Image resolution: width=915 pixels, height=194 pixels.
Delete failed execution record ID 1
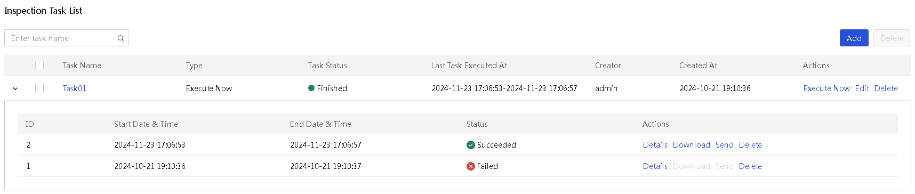750,166
